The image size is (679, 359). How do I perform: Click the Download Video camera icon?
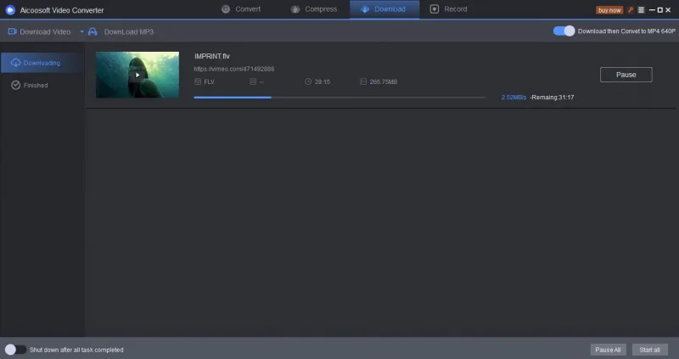tap(13, 31)
